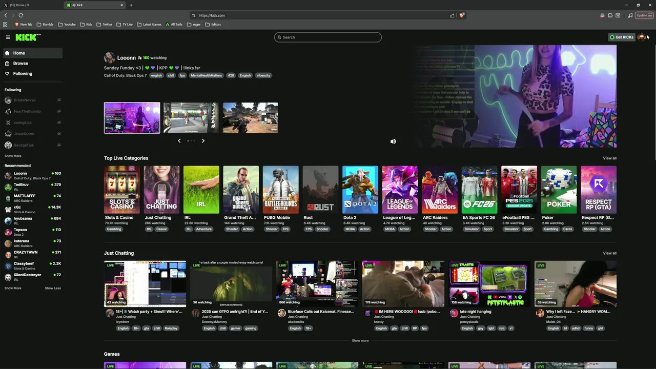This screenshot has height=369, width=656.
Task: Open the Rumble bookmark folder
Action: [45, 24]
